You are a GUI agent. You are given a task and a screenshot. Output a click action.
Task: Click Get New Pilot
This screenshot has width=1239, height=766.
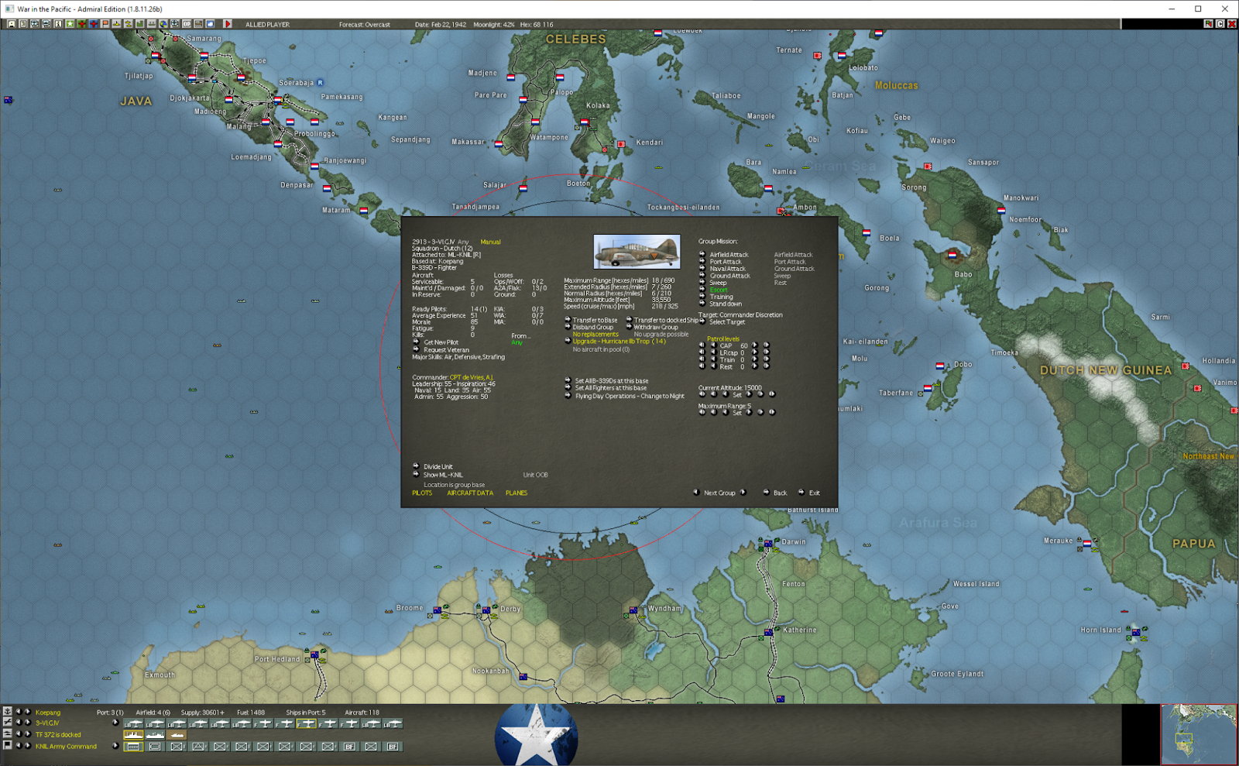click(441, 342)
